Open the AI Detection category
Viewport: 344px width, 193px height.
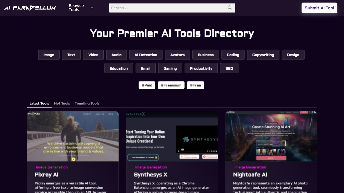pos(146,55)
